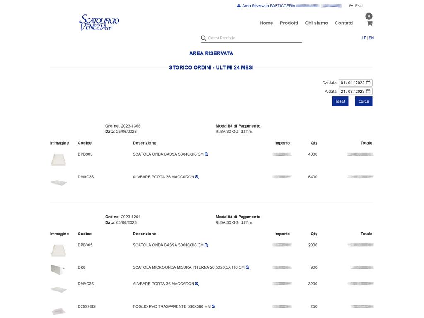Open calendar picker for Da data
424x318 pixels.
(368, 82)
